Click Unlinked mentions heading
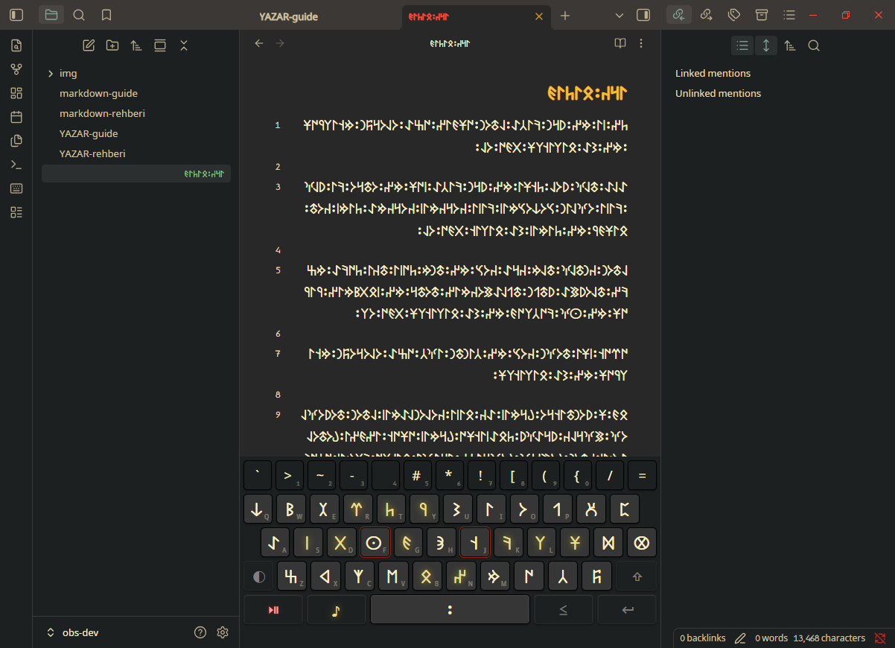This screenshot has height=648, width=895. tap(718, 93)
